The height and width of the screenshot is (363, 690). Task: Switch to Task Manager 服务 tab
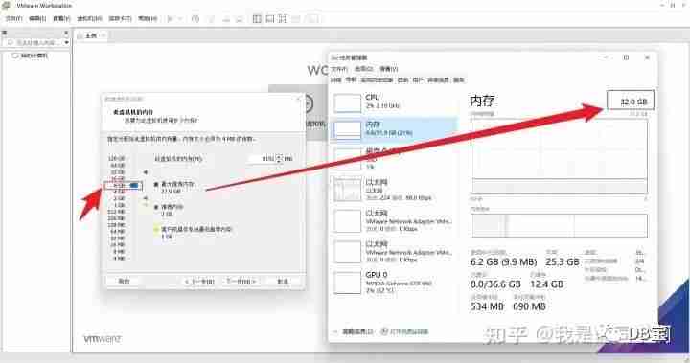pos(459,80)
